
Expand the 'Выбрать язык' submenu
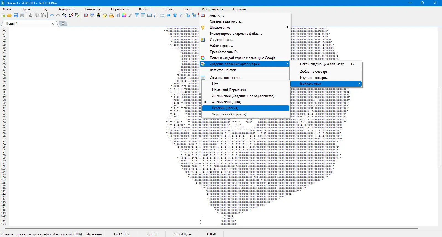pyautogui.click(x=326, y=84)
